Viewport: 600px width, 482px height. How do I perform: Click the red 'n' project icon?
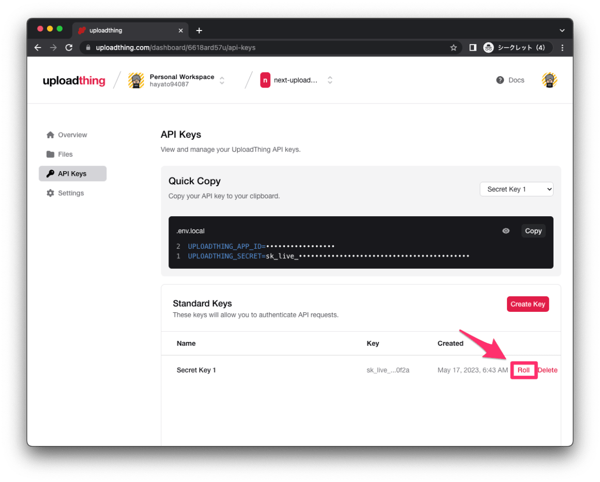(x=264, y=80)
